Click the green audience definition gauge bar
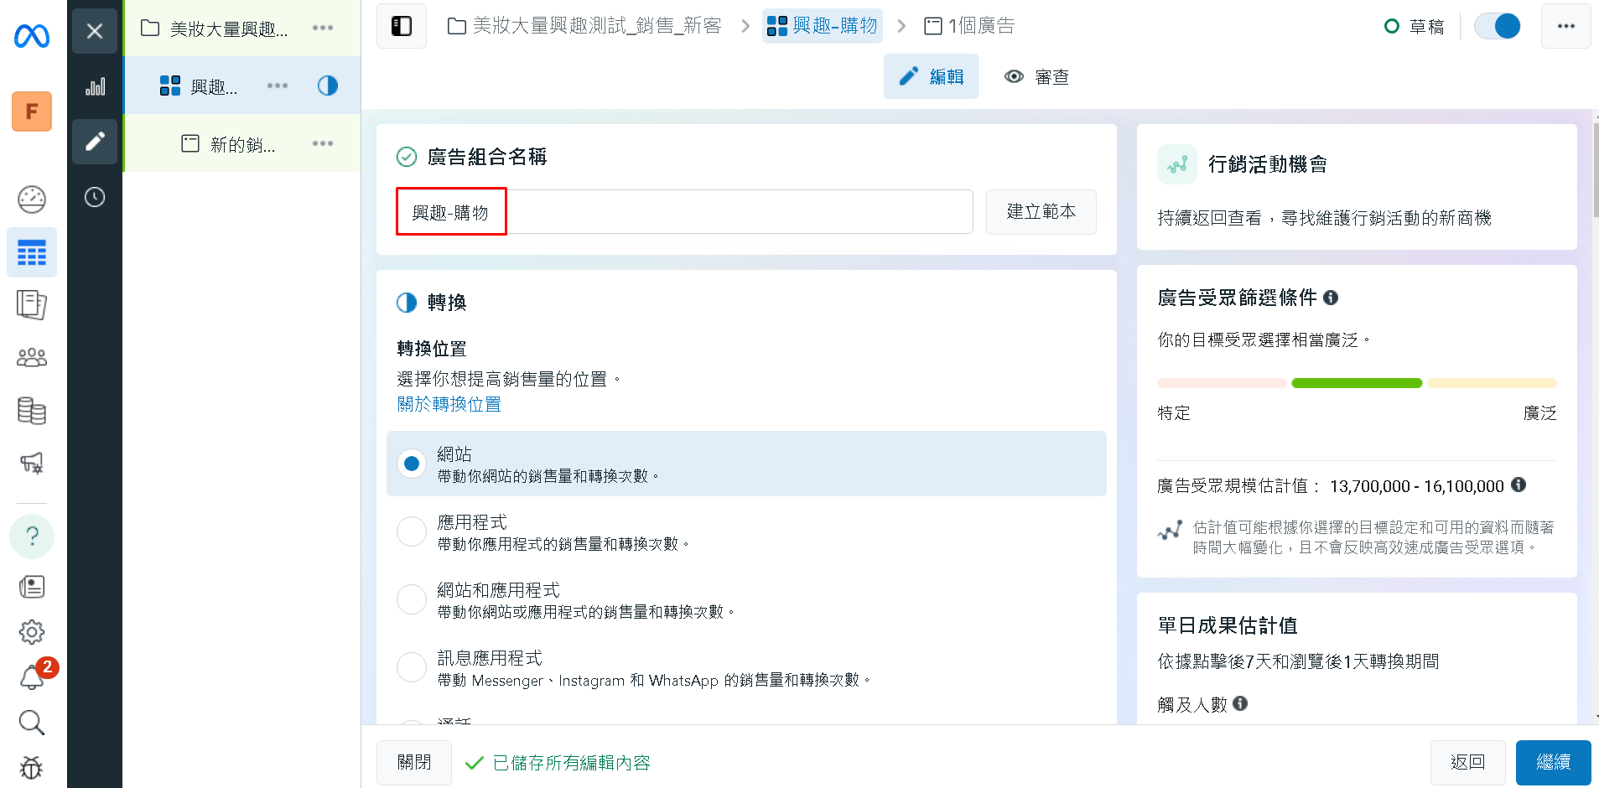The width and height of the screenshot is (1599, 788). coord(1357,383)
